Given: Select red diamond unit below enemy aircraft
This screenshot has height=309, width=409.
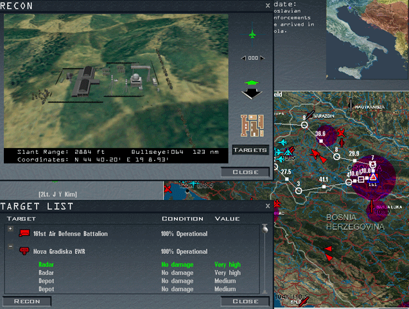Looking at the screenshot, I should point(342,143).
